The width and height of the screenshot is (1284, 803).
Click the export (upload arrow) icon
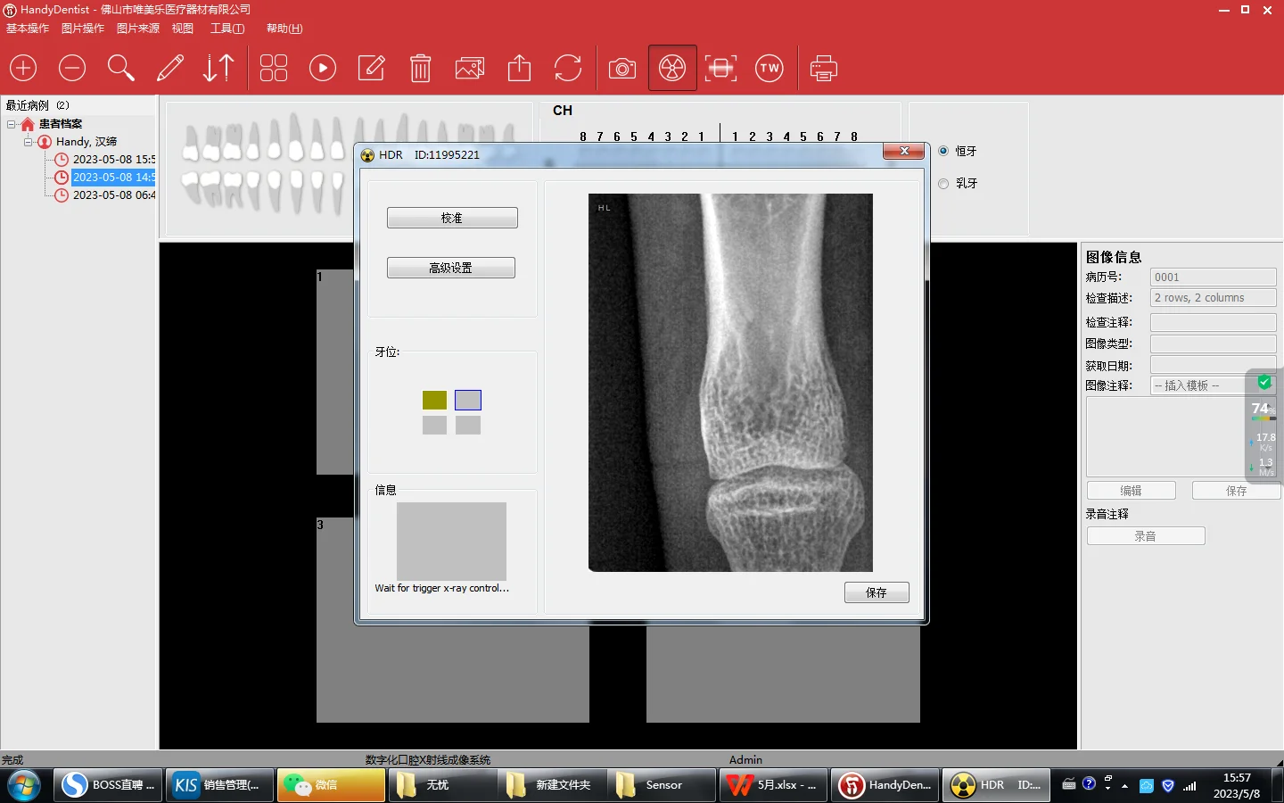point(519,68)
